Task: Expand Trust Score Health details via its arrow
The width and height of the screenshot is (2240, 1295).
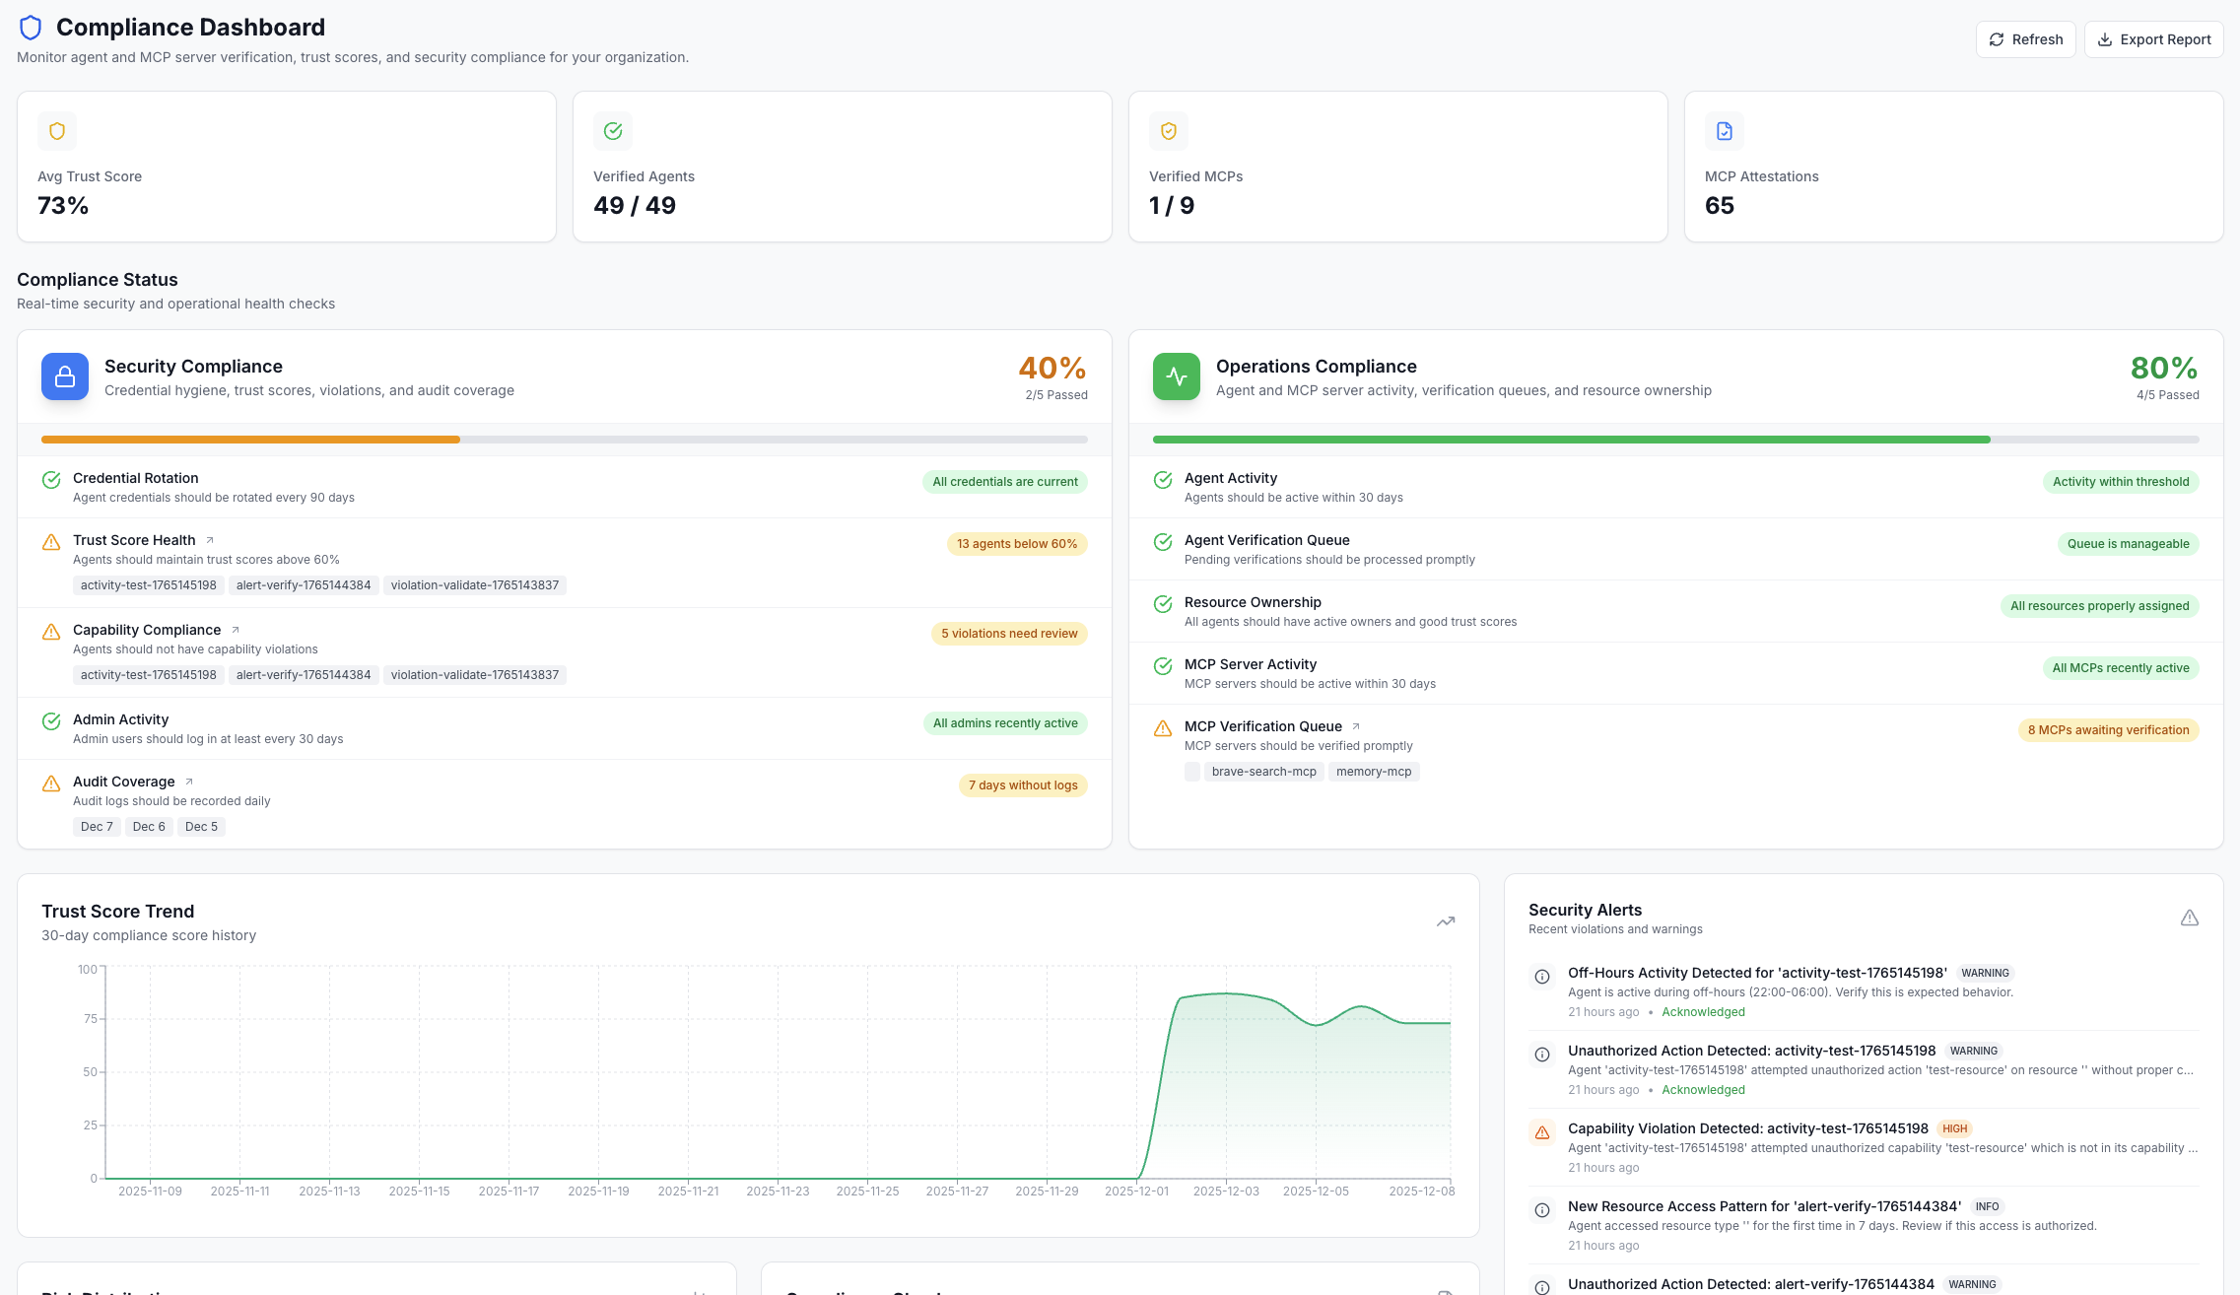Action: 209,539
